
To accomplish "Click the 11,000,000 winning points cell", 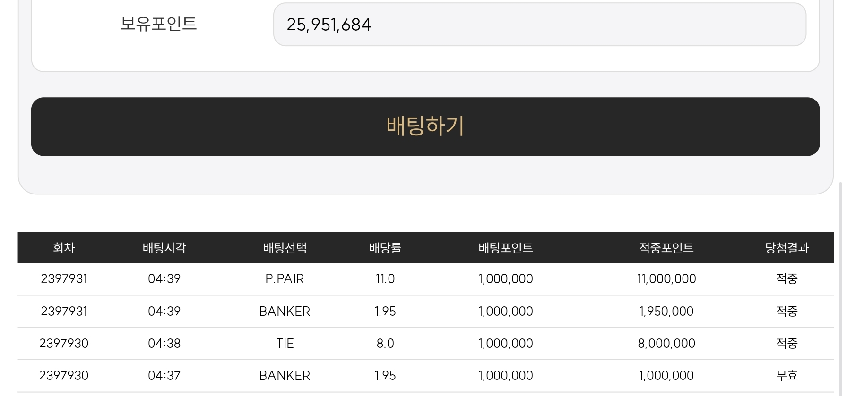I will 666,279.
